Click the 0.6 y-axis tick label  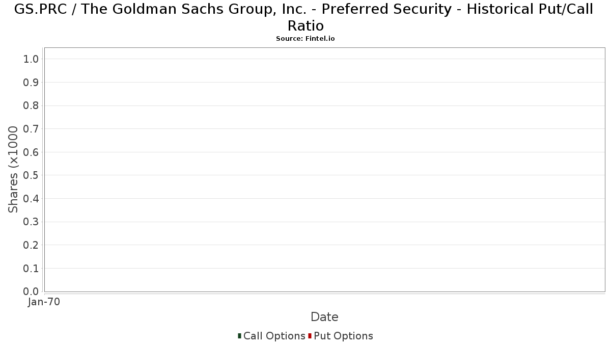[x=31, y=152]
